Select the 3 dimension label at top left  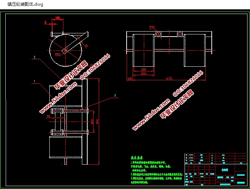point(45,22)
